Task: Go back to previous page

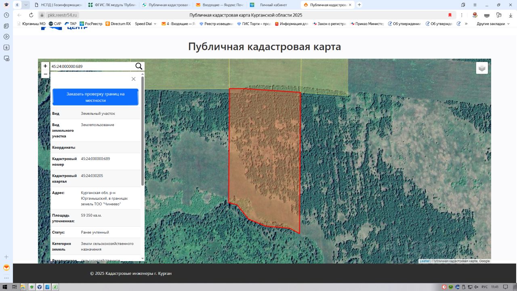Action: click(x=19, y=15)
